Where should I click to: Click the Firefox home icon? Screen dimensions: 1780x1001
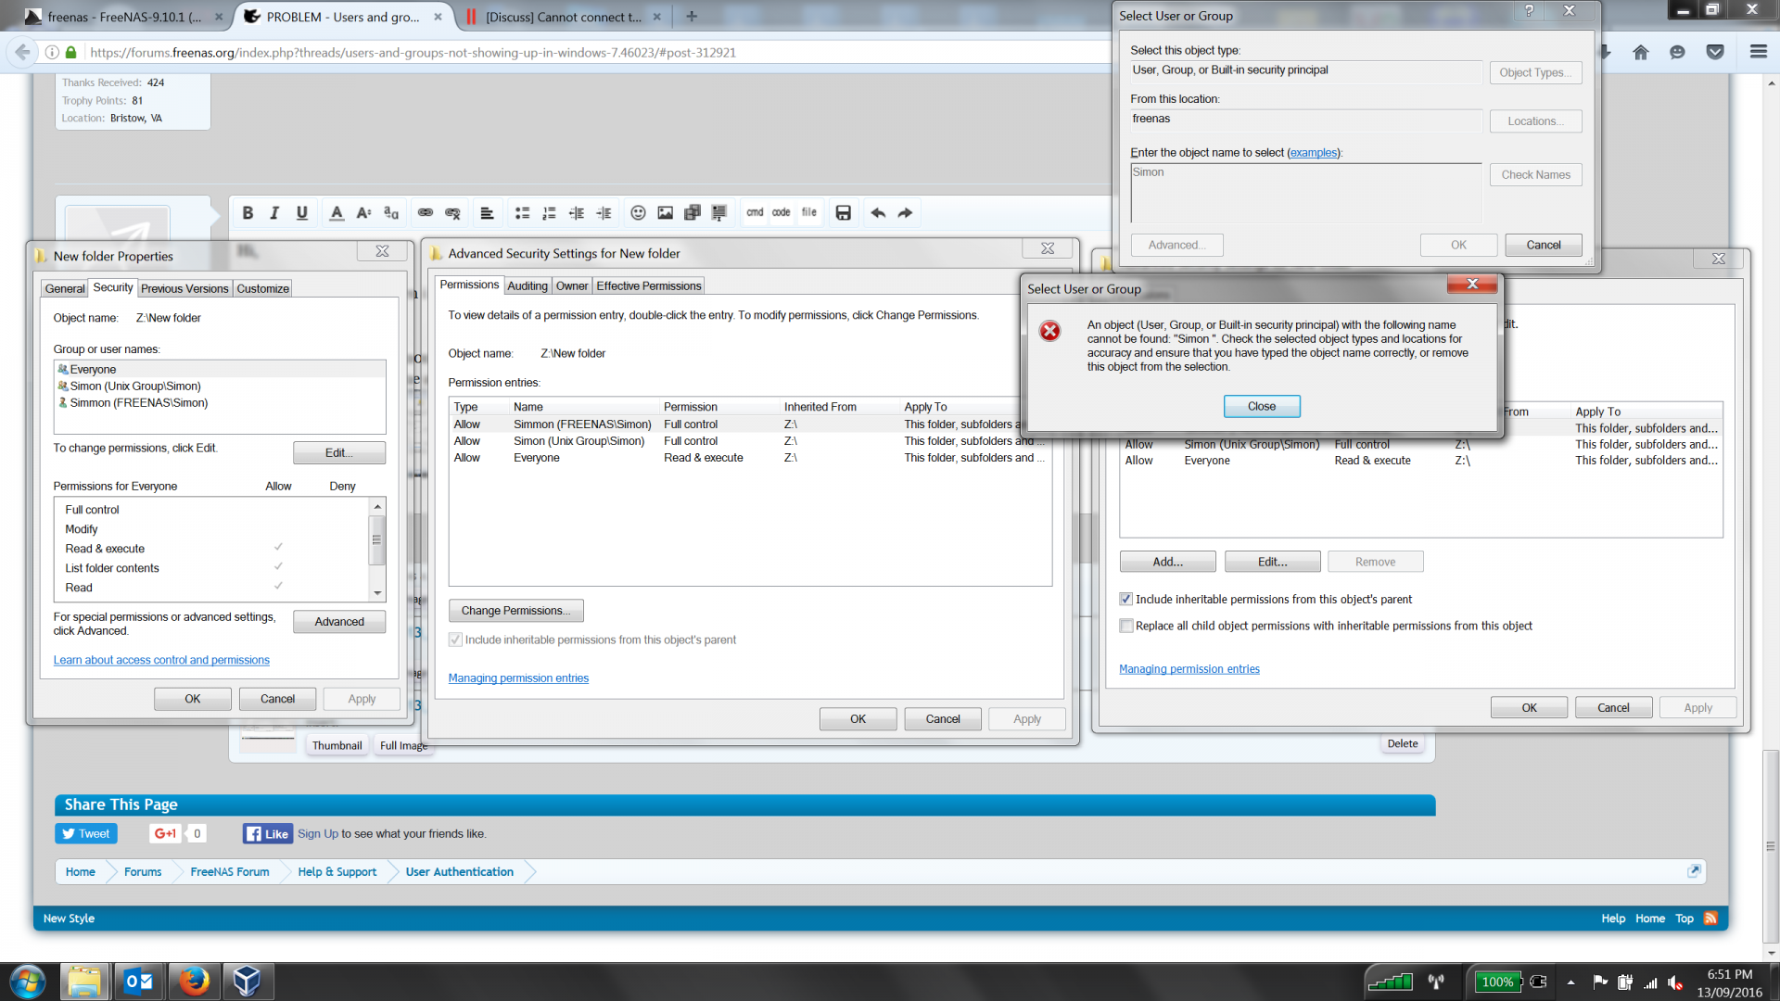[1641, 52]
